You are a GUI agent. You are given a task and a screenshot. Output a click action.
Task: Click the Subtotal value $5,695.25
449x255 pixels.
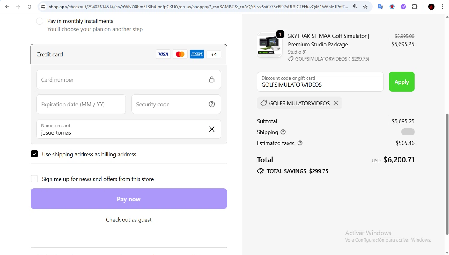pyautogui.click(x=403, y=121)
